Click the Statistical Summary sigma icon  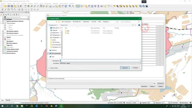[x=98, y=6]
